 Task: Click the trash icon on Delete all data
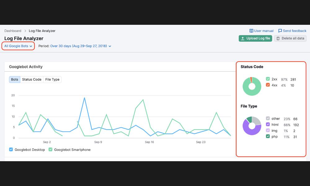point(278,38)
